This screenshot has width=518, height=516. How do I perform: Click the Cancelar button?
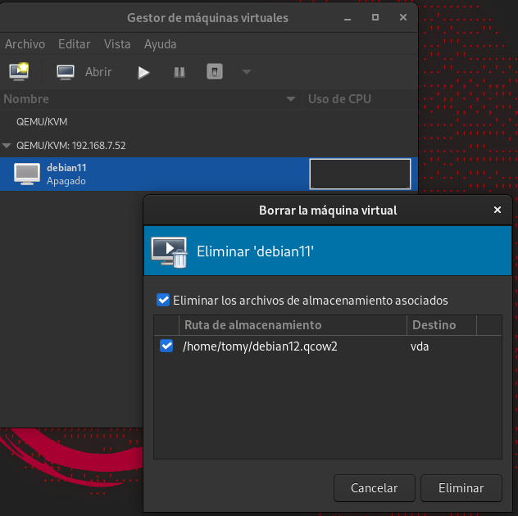click(374, 487)
